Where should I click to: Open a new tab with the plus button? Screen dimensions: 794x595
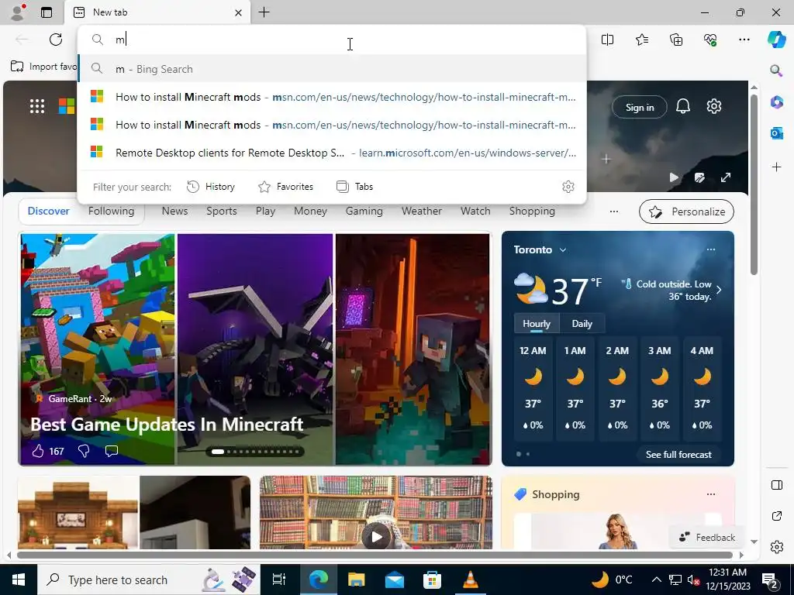pyautogui.click(x=264, y=12)
